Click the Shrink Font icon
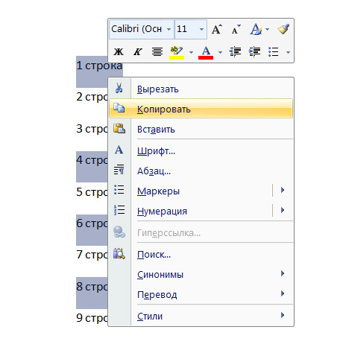This screenshot has height=356, width=343. [x=236, y=30]
